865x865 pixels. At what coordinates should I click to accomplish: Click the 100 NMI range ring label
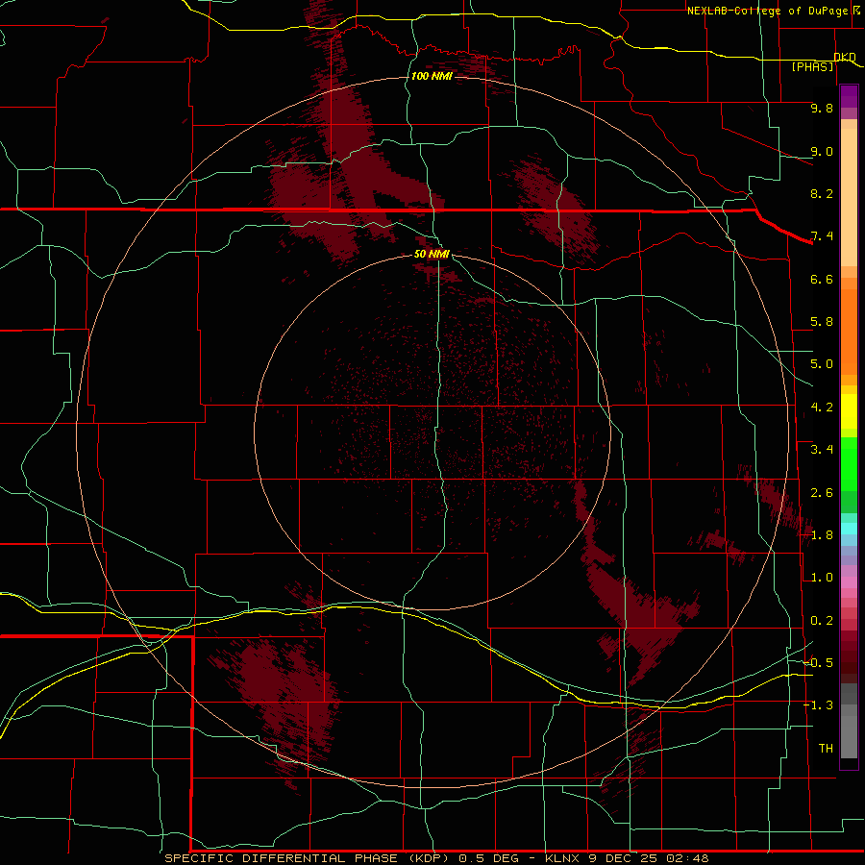click(432, 76)
